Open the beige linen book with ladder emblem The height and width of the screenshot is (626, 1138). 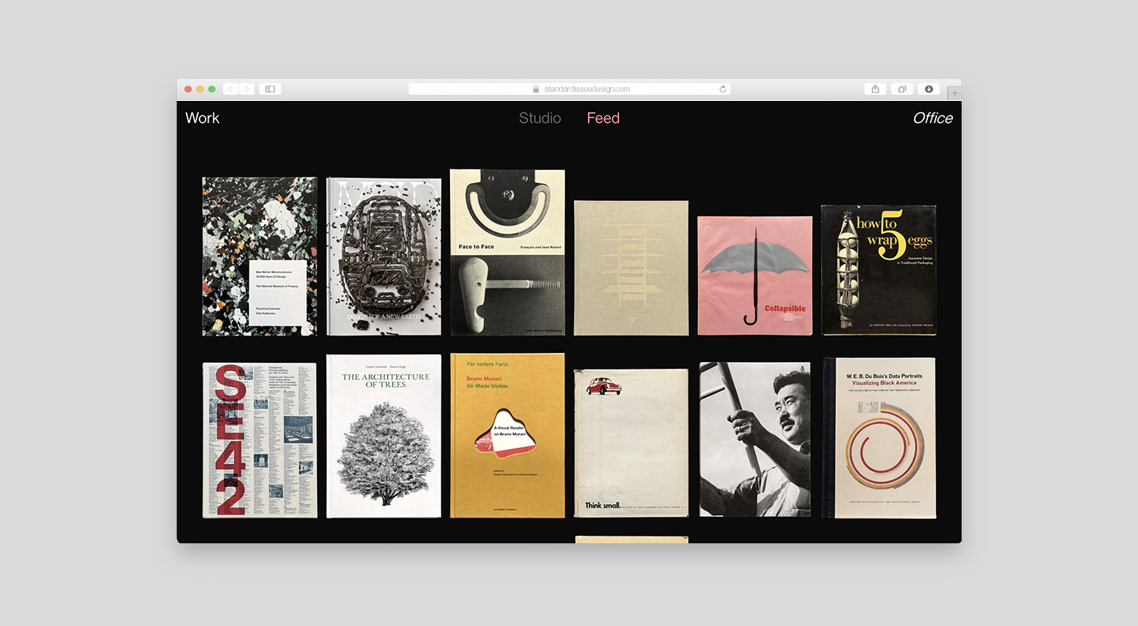tap(631, 268)
